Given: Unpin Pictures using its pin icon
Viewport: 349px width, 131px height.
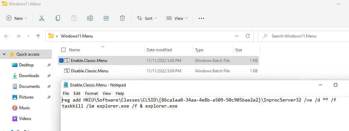Looking at the screenshot, I should (49, 97).
